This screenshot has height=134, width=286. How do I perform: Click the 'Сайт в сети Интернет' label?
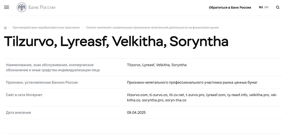[x=24, y=95]
